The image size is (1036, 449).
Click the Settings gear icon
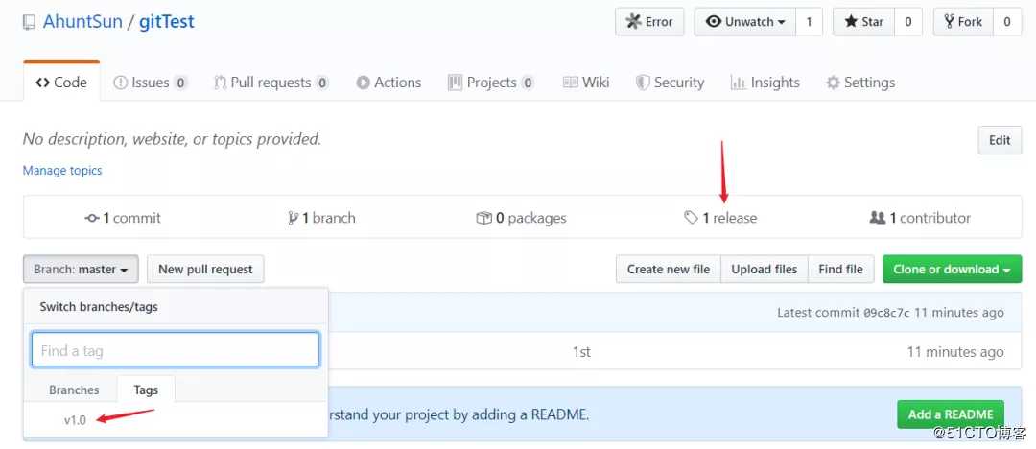[834, 83]
